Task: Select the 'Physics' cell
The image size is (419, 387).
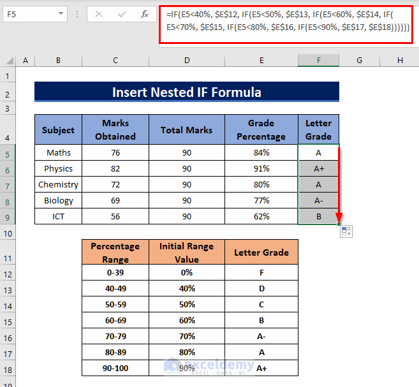Action: point(58,168)
